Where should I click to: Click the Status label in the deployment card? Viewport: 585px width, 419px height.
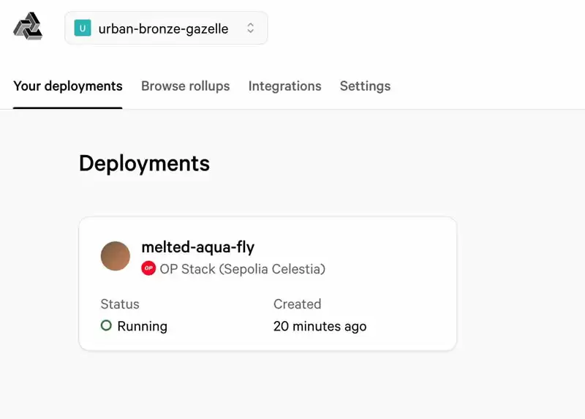click(x=120, y=304)
